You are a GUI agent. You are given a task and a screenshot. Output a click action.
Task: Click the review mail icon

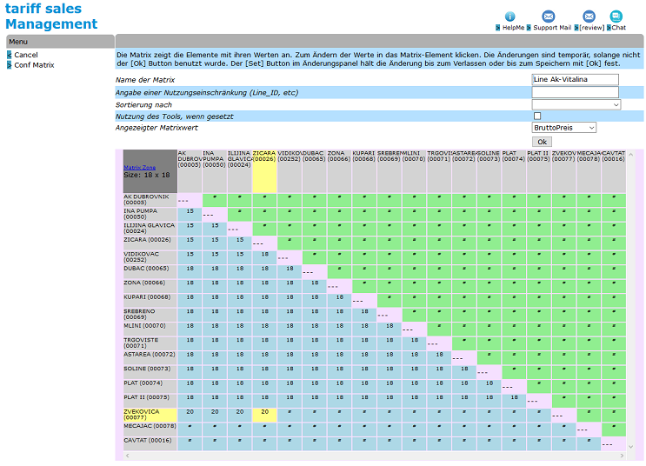[x=589, y=17]
